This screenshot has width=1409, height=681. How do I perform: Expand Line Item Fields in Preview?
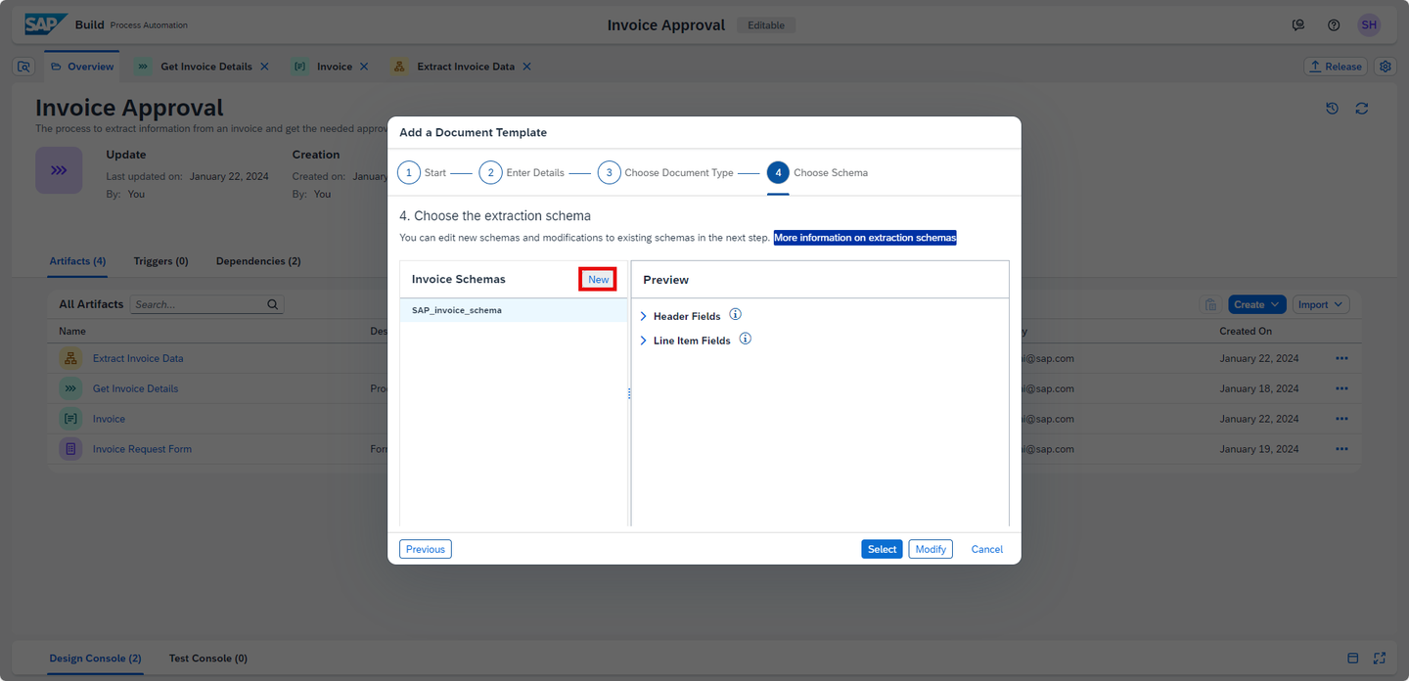pos(643,340)
